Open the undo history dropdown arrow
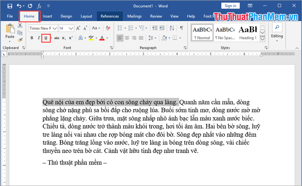Image resolution: width=302 pixels, height=186 pixels. [x=24, y=6]
